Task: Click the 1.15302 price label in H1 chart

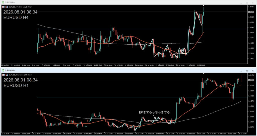Action: click(x=251, y=80)
